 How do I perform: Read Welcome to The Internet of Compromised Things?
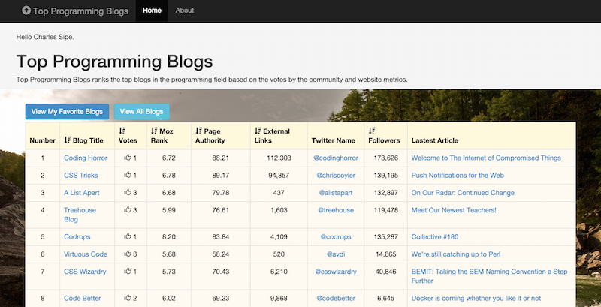click(486, 158)
